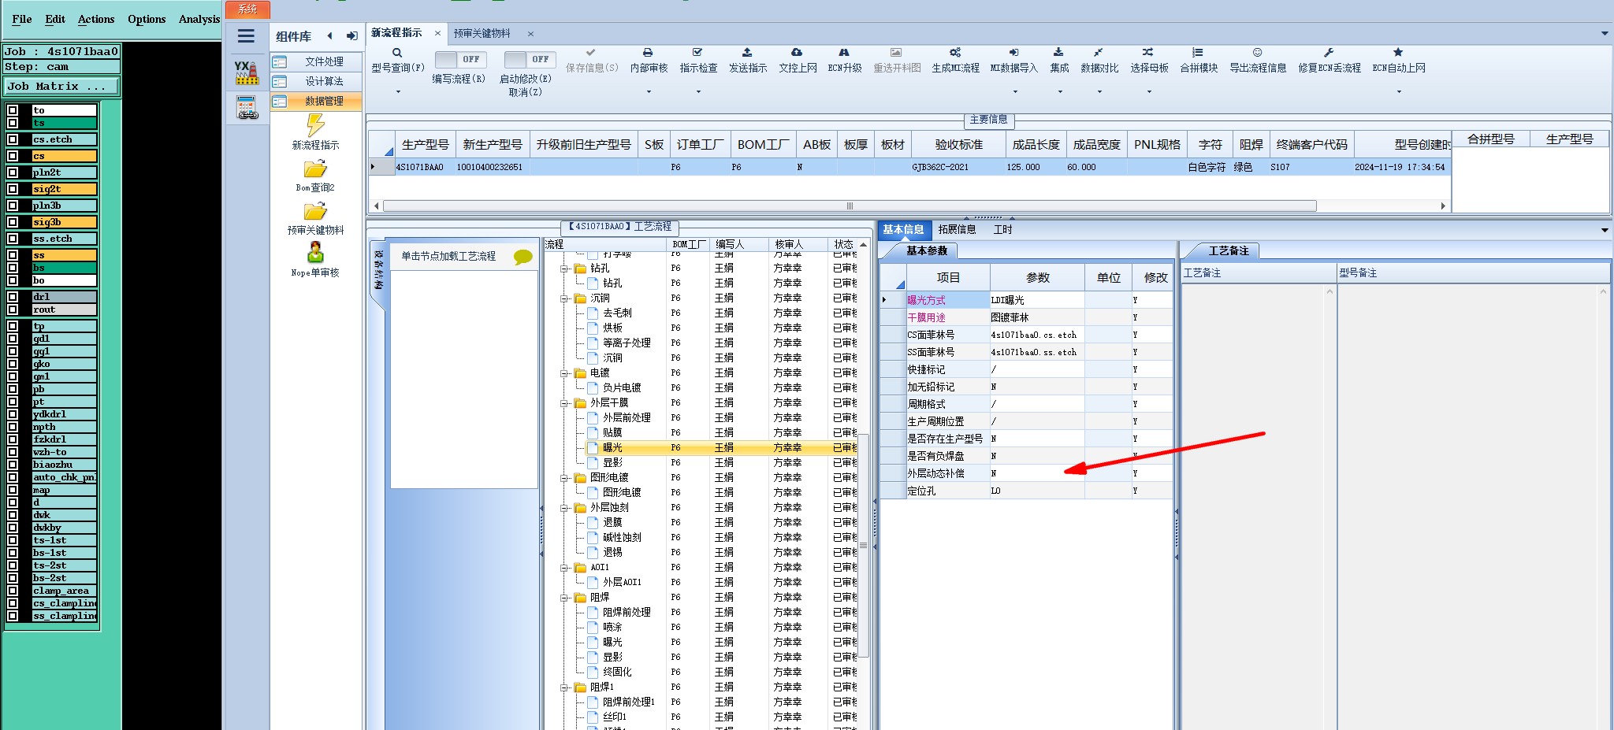Open the dropdown arrow under 型号查询(F)
The height and width of the screenshot is (730, 1614).
tap(398, 92)
